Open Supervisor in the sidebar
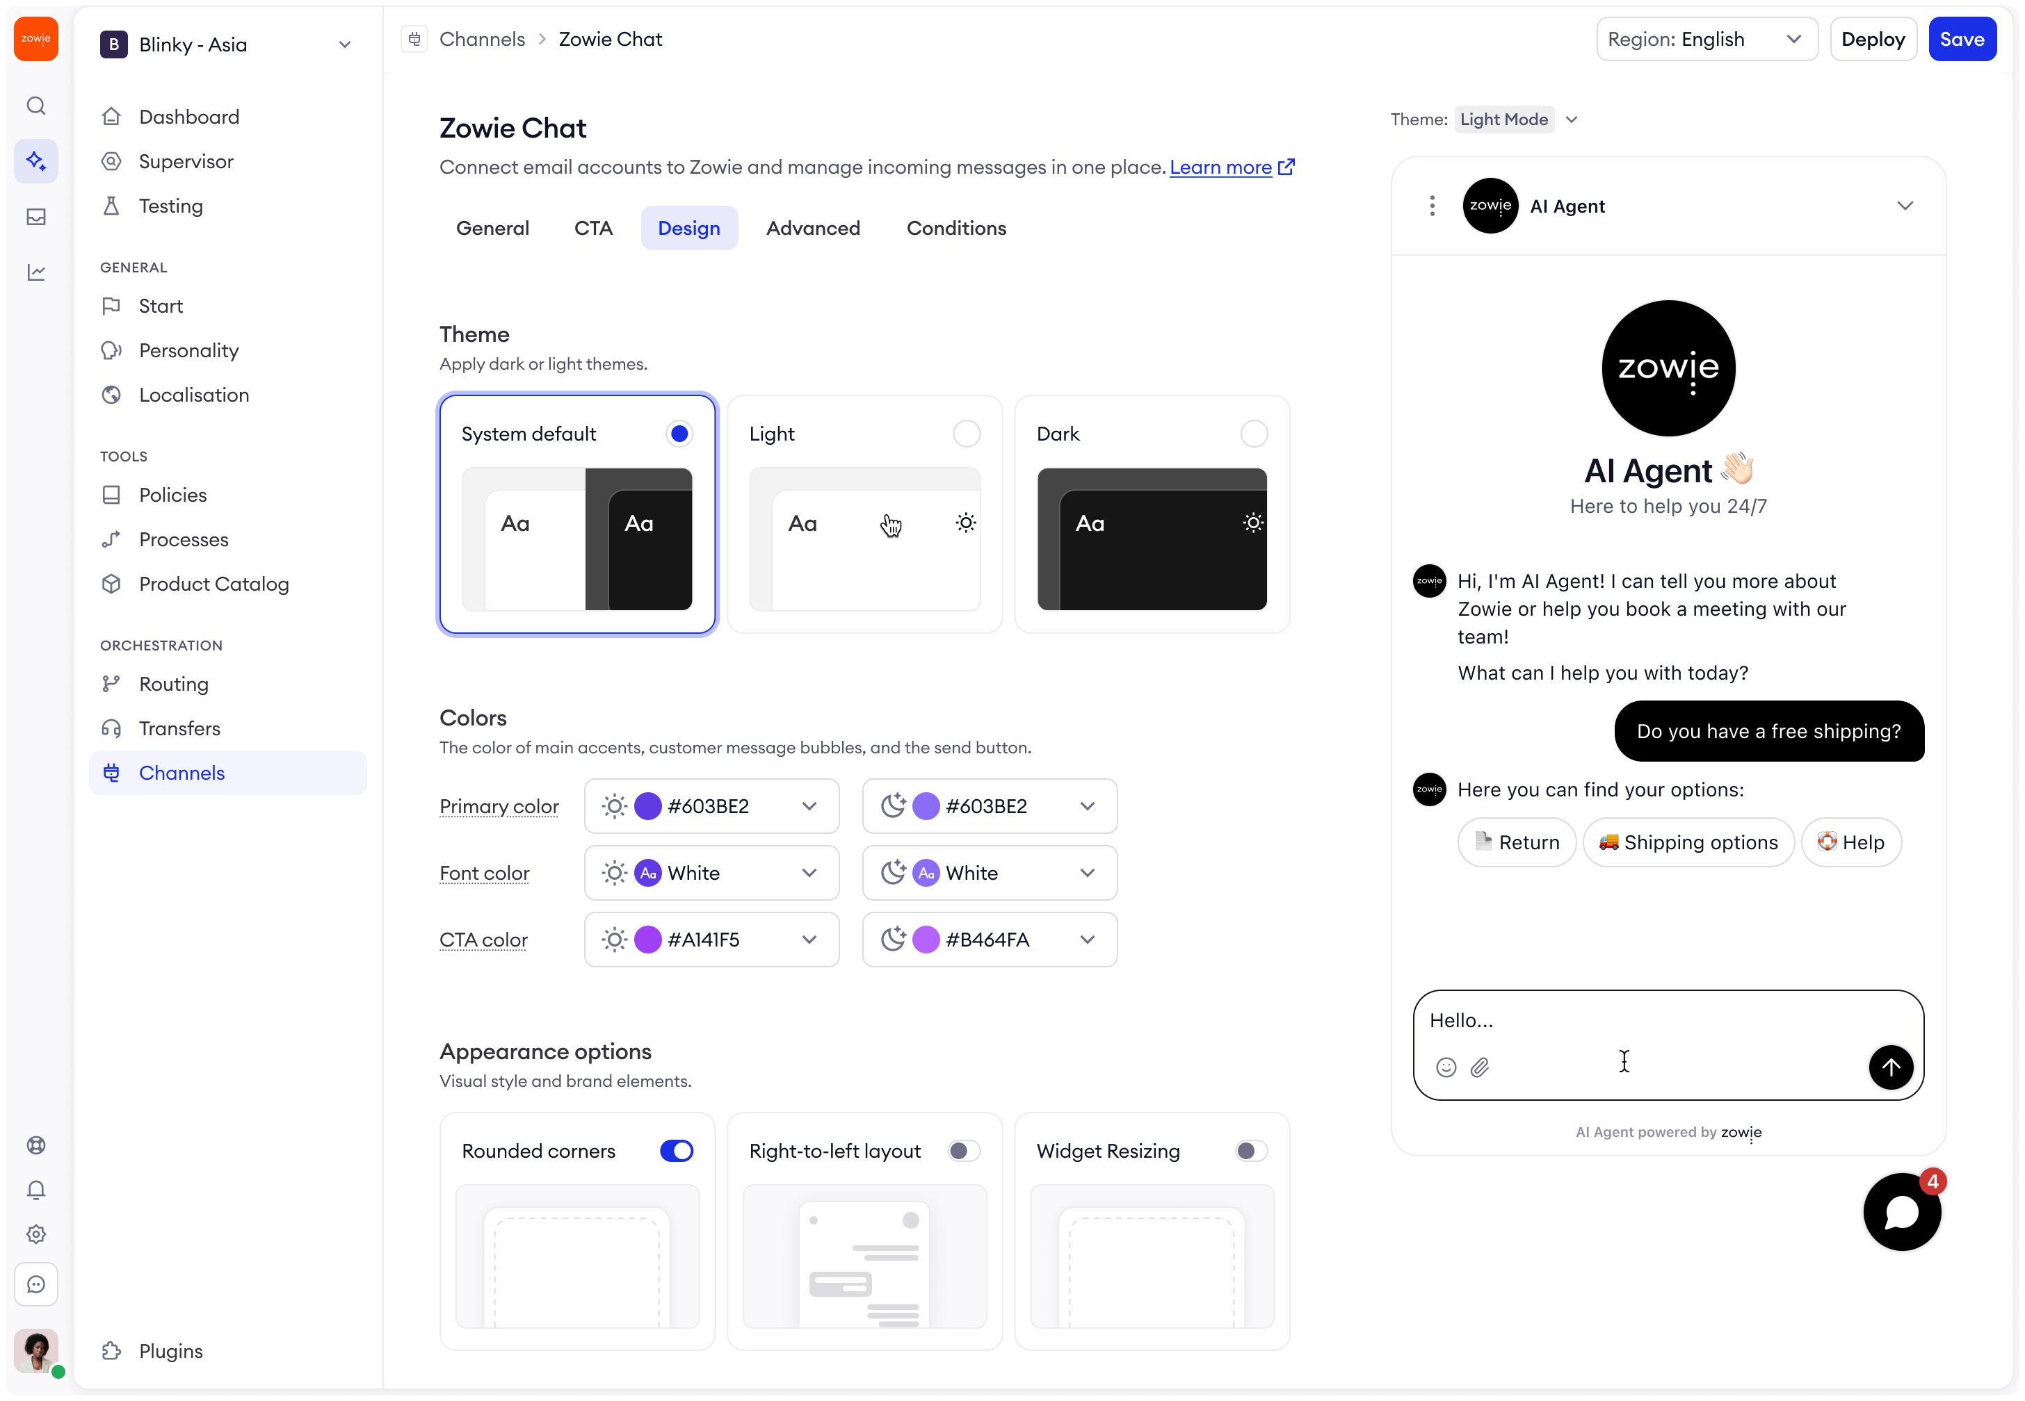Screen dimensions: 2025x1401 click(x=228, y=161)
